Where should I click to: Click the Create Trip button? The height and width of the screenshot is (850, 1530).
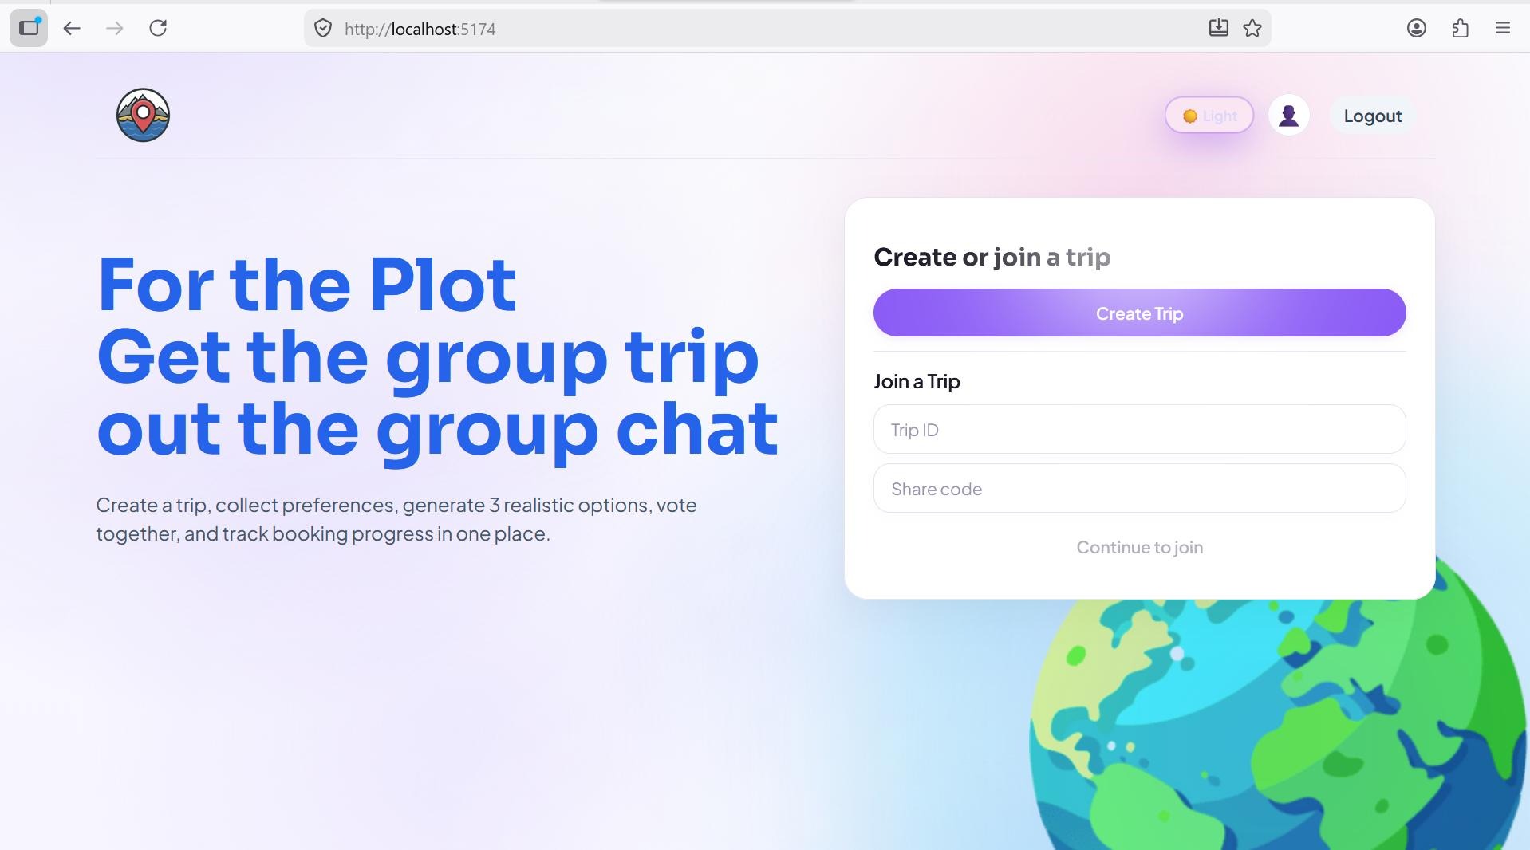click(1139, 313)
